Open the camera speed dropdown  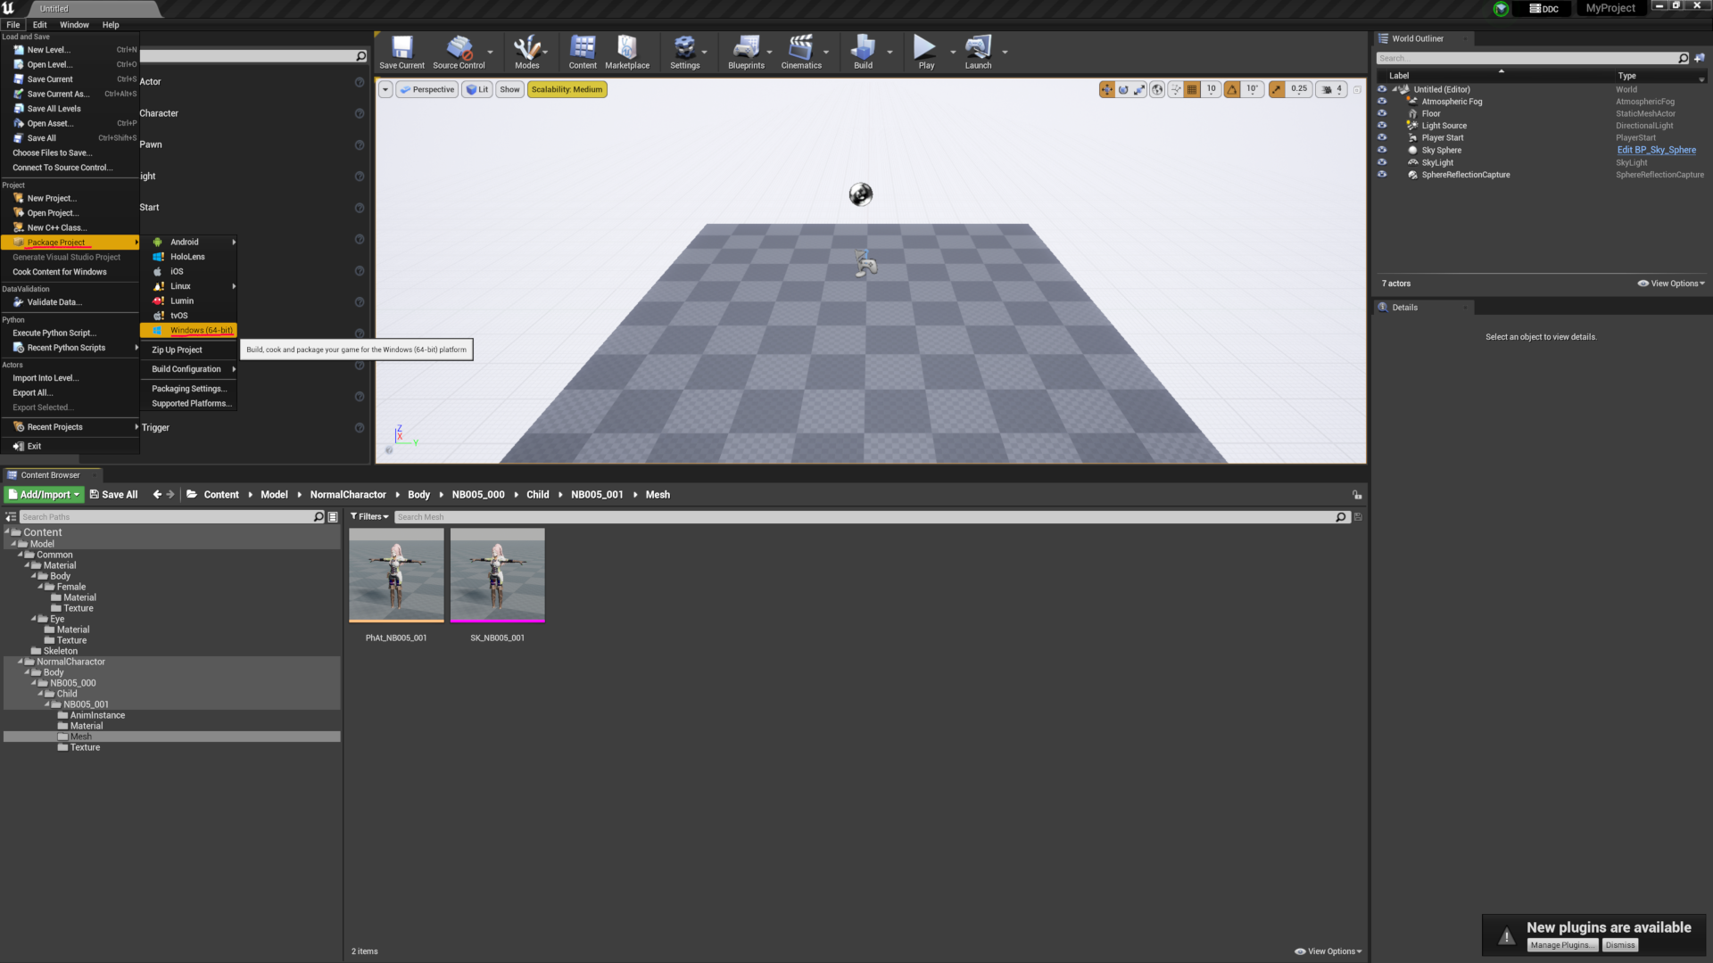[1331, 89]
